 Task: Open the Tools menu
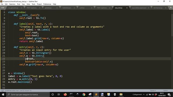pyautogui.click(x=34, y=4)
